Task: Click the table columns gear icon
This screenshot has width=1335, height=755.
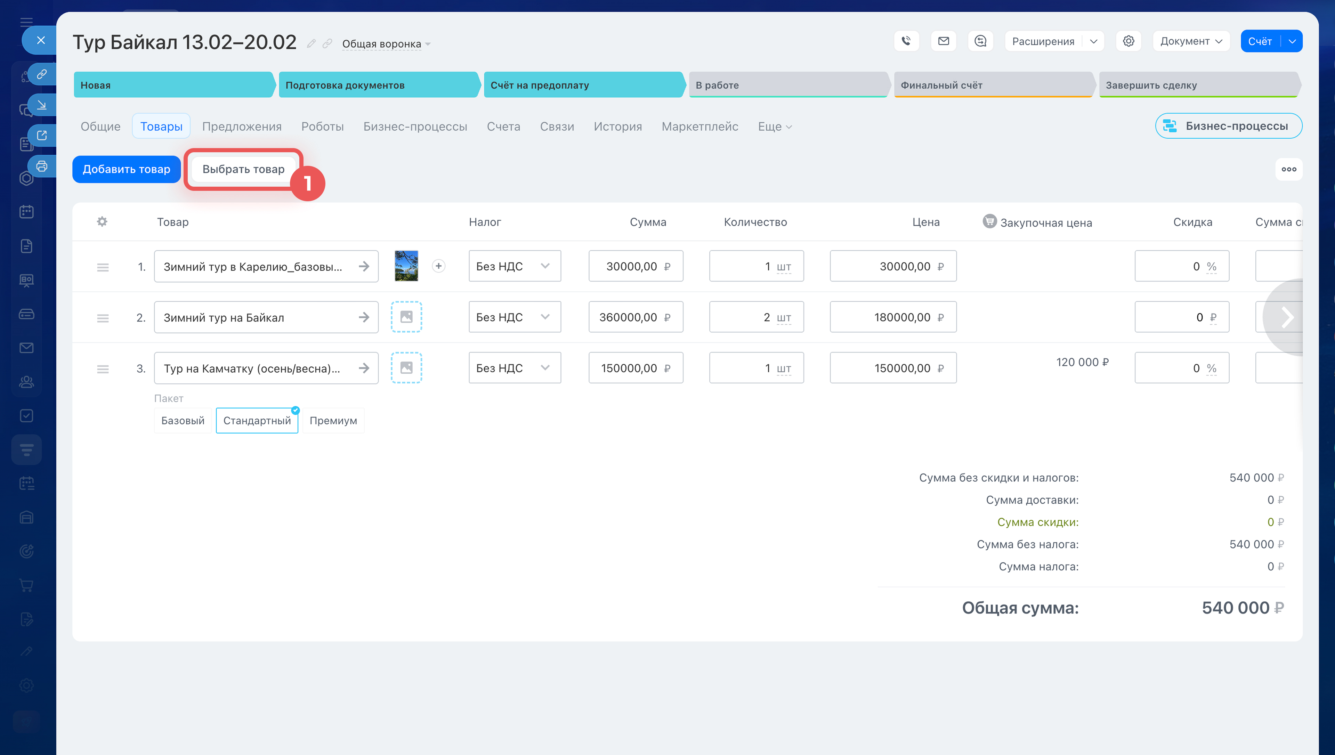Action: click(102, 222)
